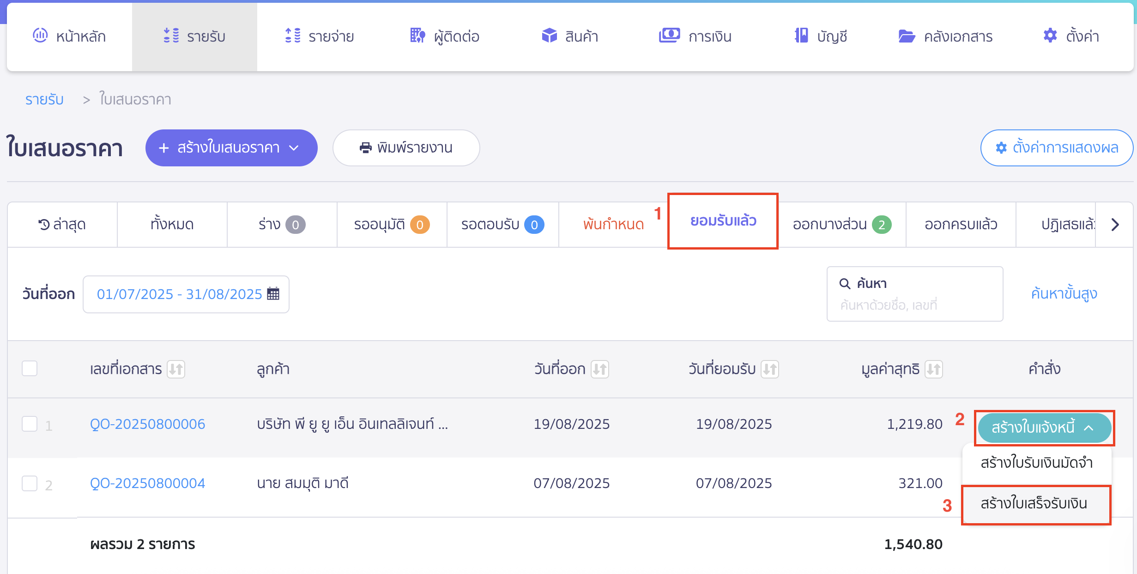Screen dimensions: 1137x574
Task: Click the ตั้งค่า gear icon
Action: click(x=1050, y=36)
